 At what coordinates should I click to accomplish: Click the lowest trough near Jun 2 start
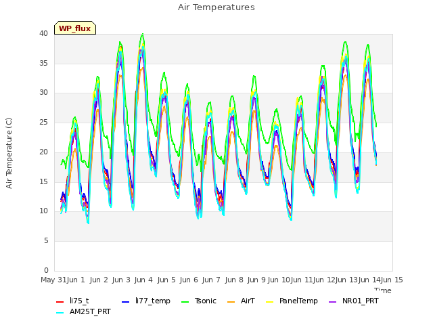pos(88,223)
